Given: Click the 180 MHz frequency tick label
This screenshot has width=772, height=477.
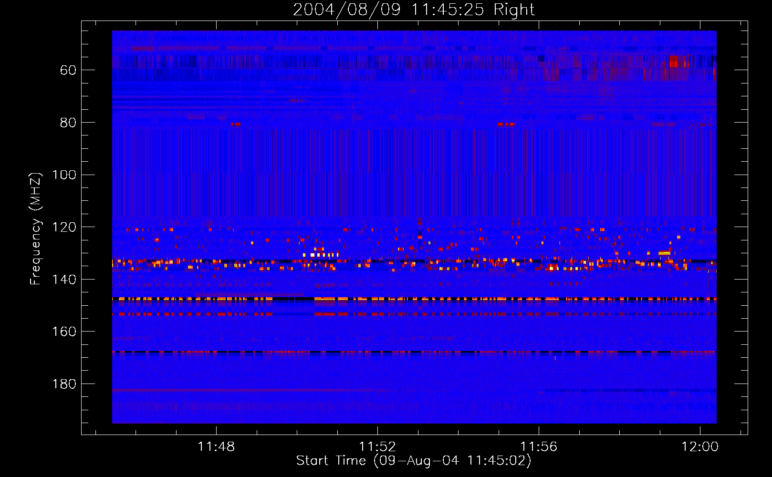Looking at the screenshot, I should [x=64, y=384].
